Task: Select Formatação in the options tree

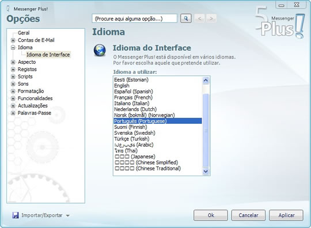Action: coord(31,91)
